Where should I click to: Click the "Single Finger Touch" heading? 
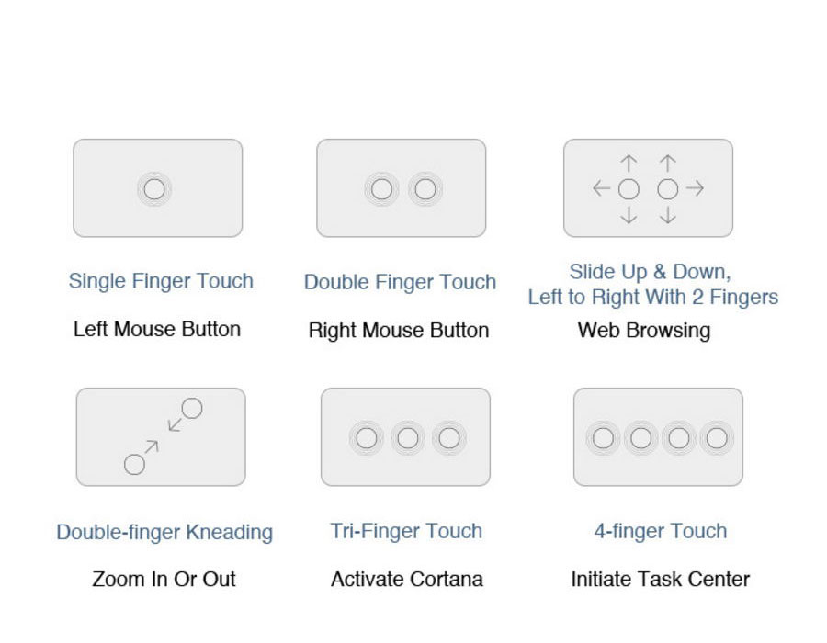[x=161, y=281]
